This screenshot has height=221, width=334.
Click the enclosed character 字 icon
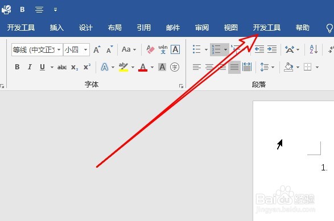pyautogui.click(x=175, y=67)
